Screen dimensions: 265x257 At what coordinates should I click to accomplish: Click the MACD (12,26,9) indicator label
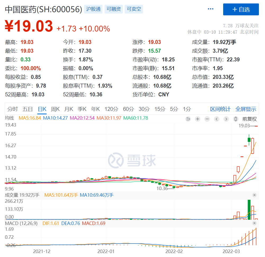coord(21,223)
